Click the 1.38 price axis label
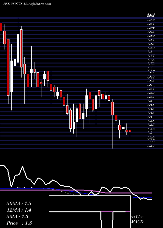 tap(151, 121)
